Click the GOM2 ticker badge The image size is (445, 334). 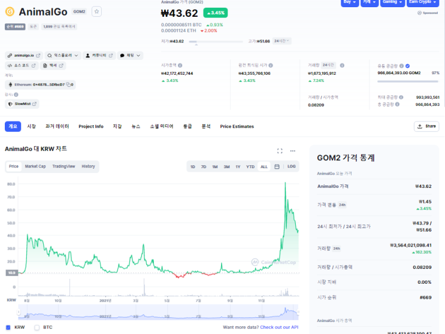pyautogui.click(x=79, y=11)
